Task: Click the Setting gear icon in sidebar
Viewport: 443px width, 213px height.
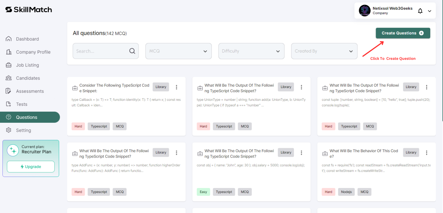Action: coord(9,130)
